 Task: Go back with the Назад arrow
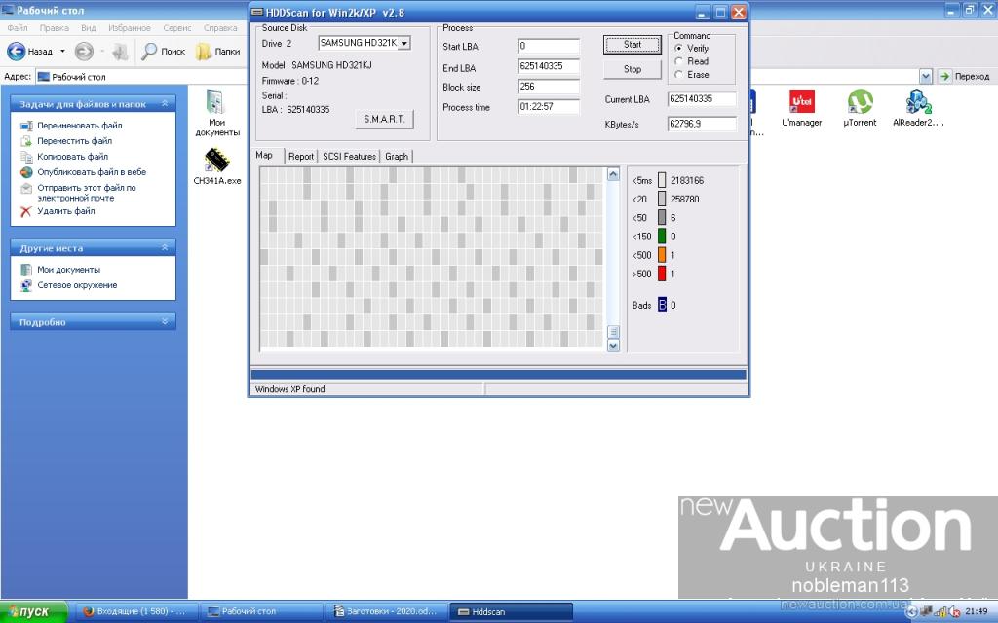(x=16, y=51)
